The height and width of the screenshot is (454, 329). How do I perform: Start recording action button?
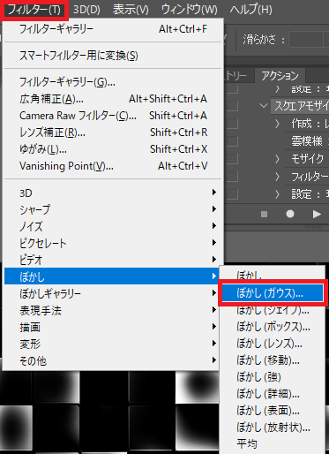290,214
